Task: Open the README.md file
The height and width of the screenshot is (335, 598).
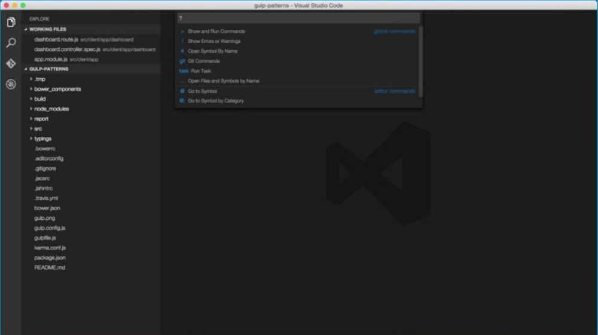Action: (50, 268)
